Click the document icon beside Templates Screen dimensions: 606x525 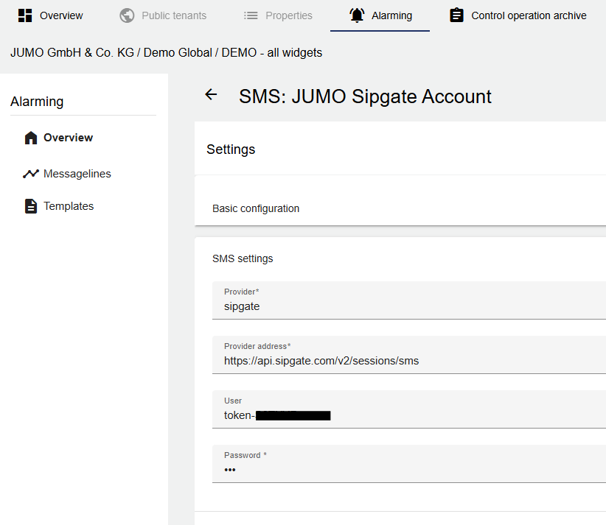coord(30,206)
